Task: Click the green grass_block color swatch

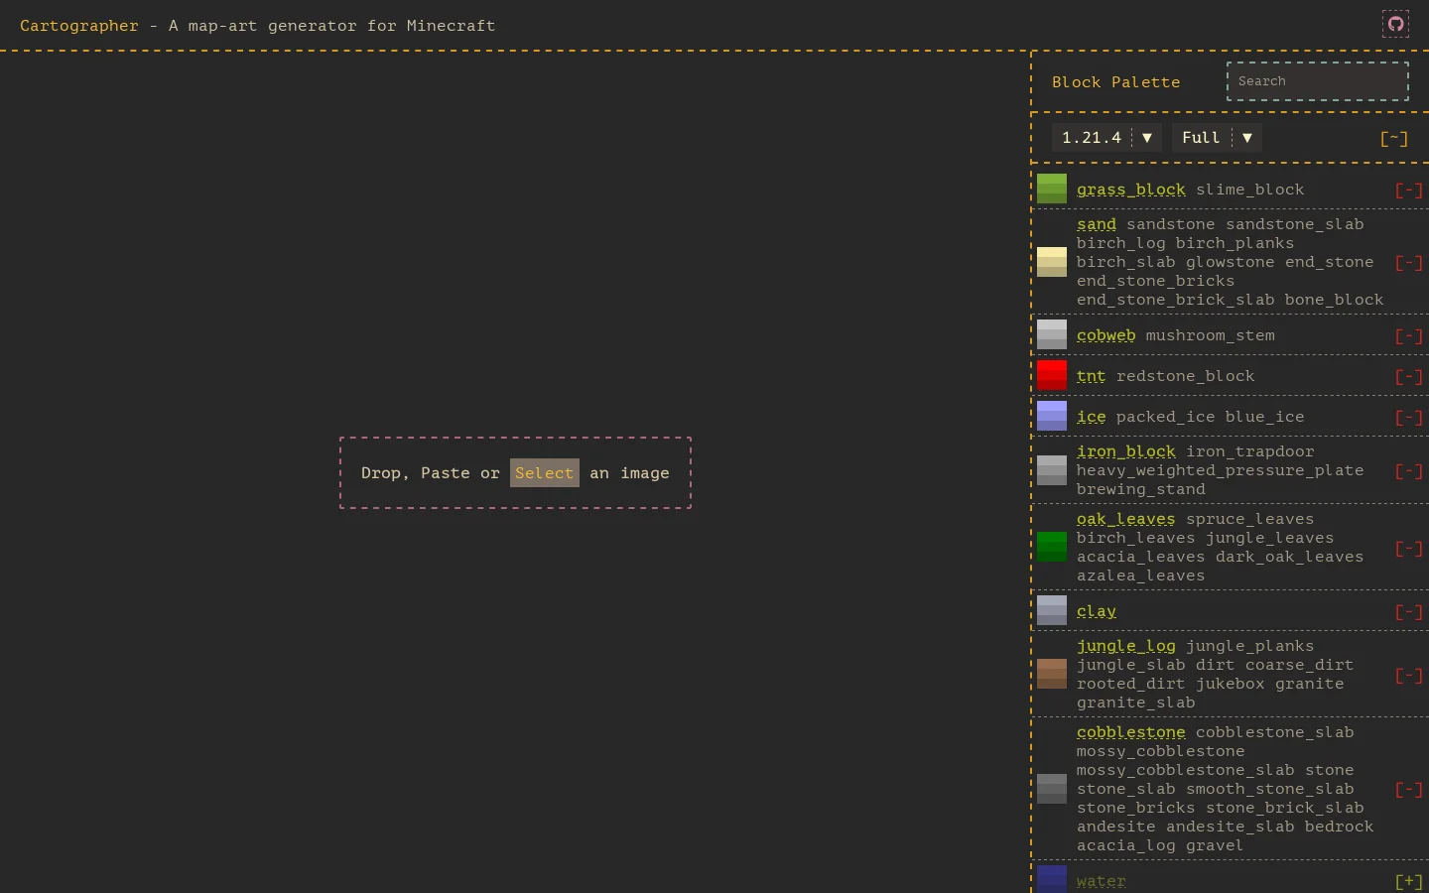Action: point(1052,189)
